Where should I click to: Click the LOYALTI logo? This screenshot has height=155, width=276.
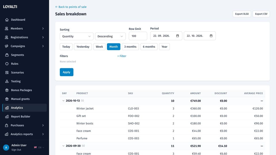pyautogui.click(x=10, y=7)
